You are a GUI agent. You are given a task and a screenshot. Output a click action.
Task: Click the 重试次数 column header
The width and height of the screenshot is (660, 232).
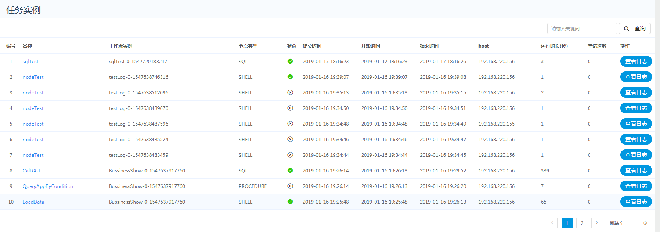coord(597,46)
